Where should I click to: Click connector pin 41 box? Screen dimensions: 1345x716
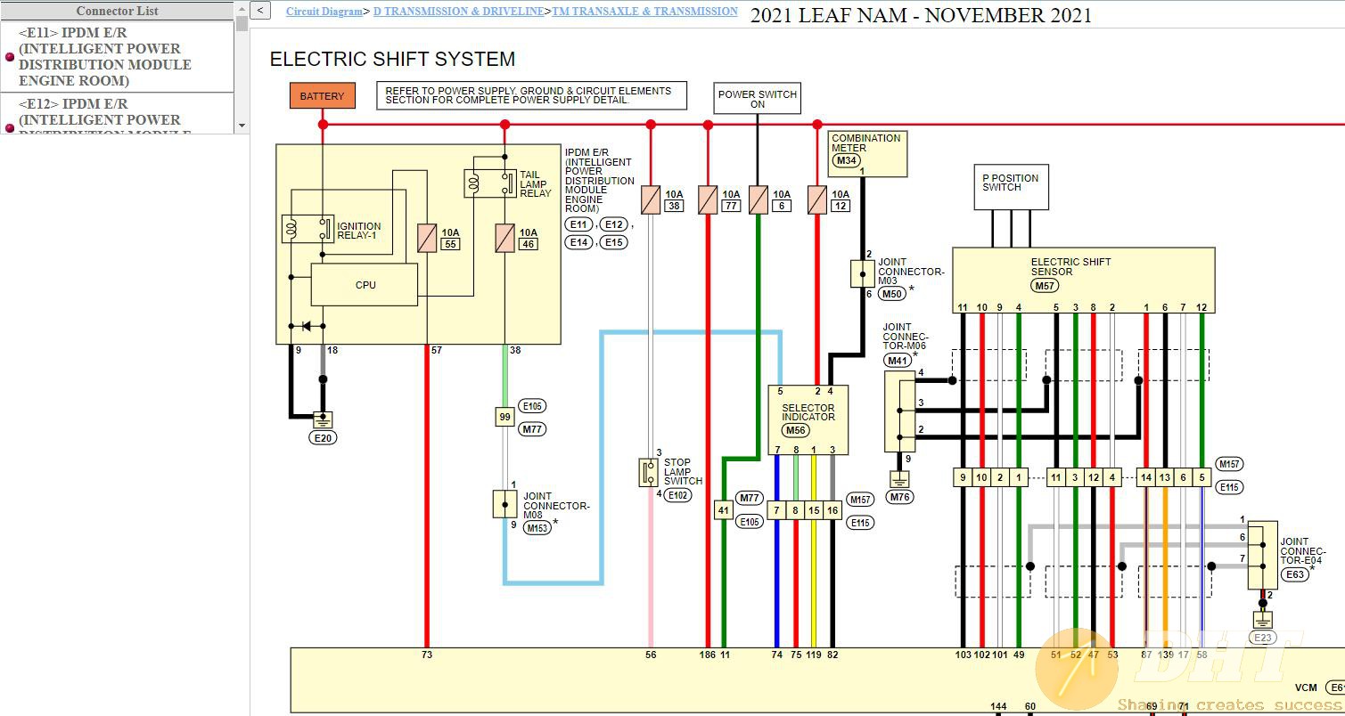click(x=723, y=510)
